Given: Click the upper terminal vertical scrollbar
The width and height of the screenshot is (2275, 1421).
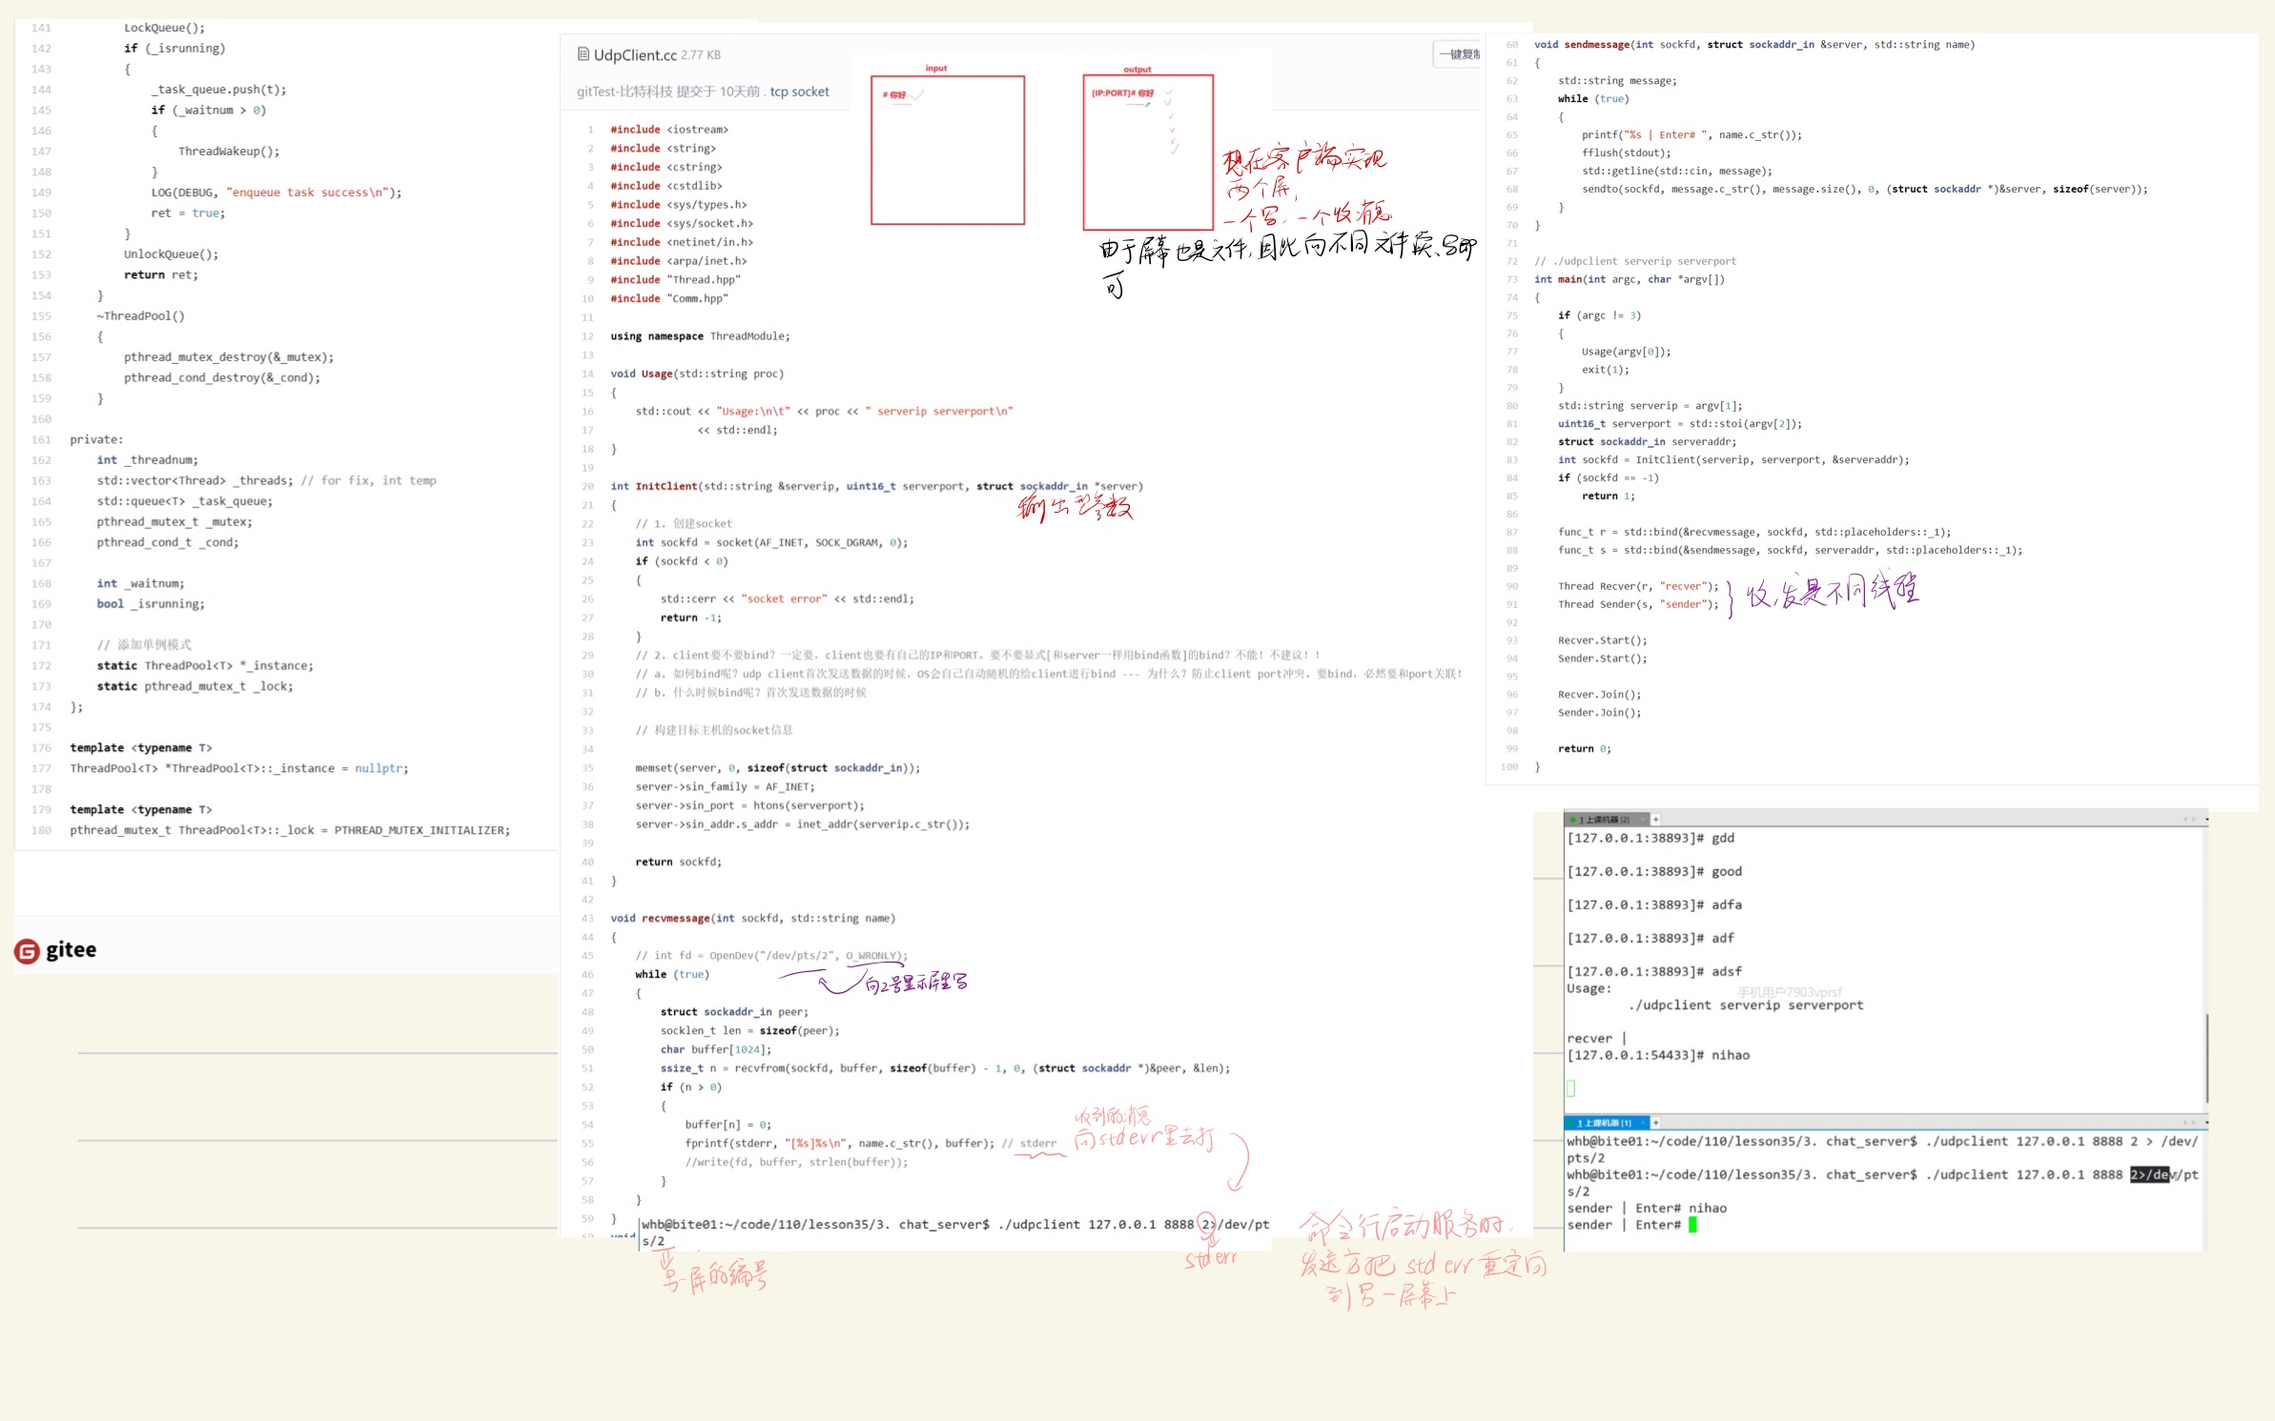Looking at the screenshot, I should coord(2206,1056).
